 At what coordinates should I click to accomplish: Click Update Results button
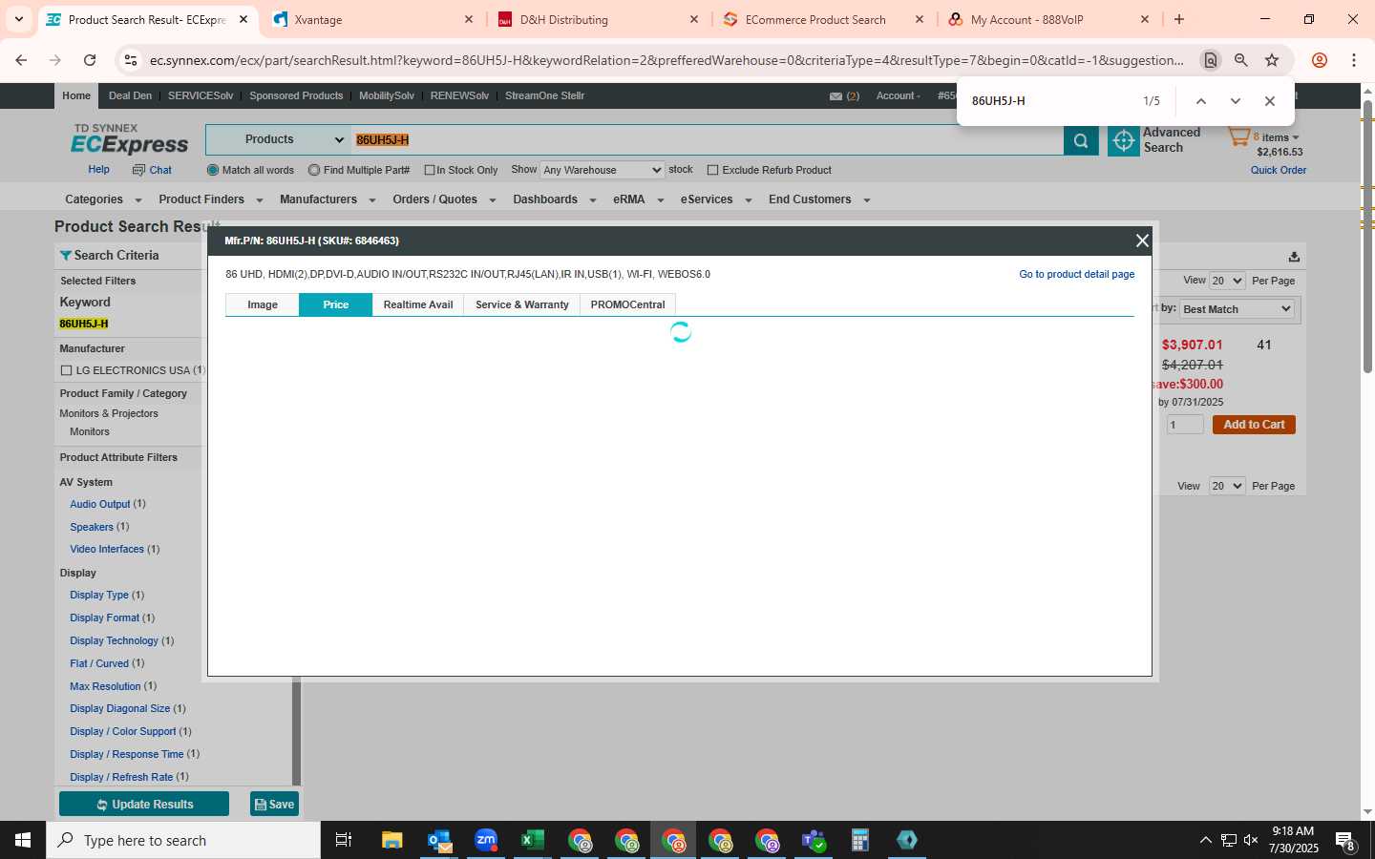coord(144,804)
